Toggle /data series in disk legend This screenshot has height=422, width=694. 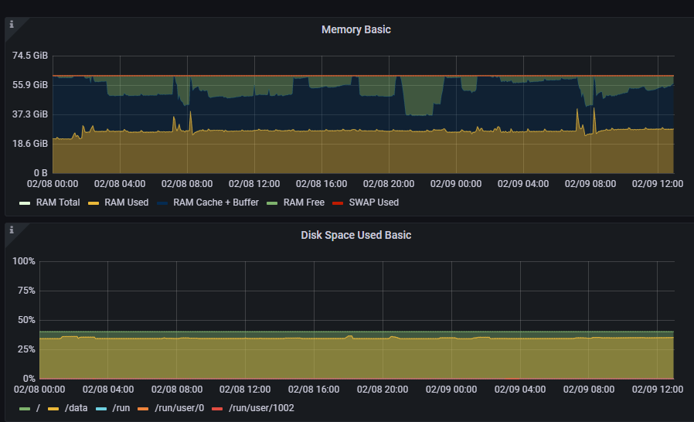coord(77,408)
